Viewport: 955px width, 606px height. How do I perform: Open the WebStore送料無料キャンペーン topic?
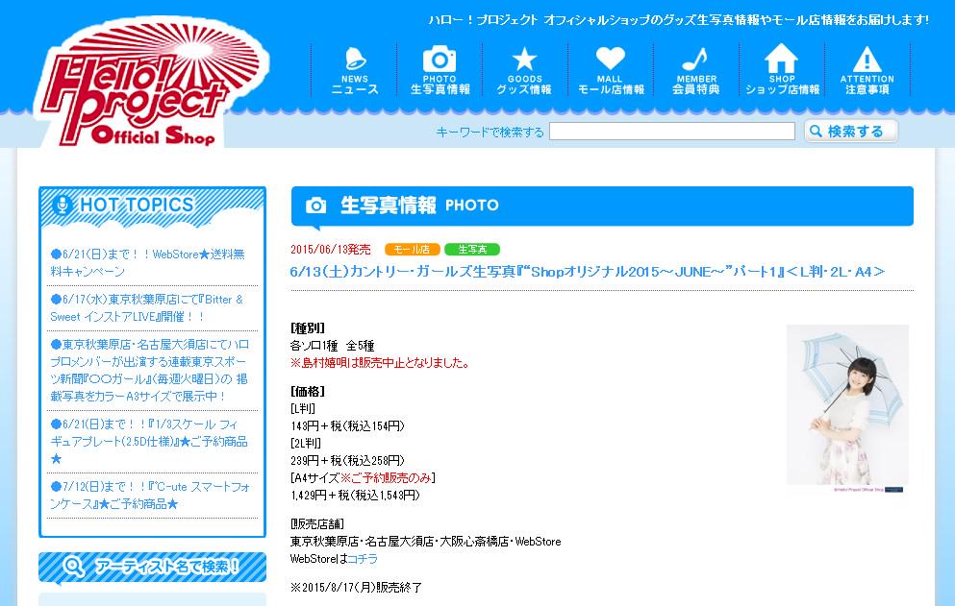(147, 262)
